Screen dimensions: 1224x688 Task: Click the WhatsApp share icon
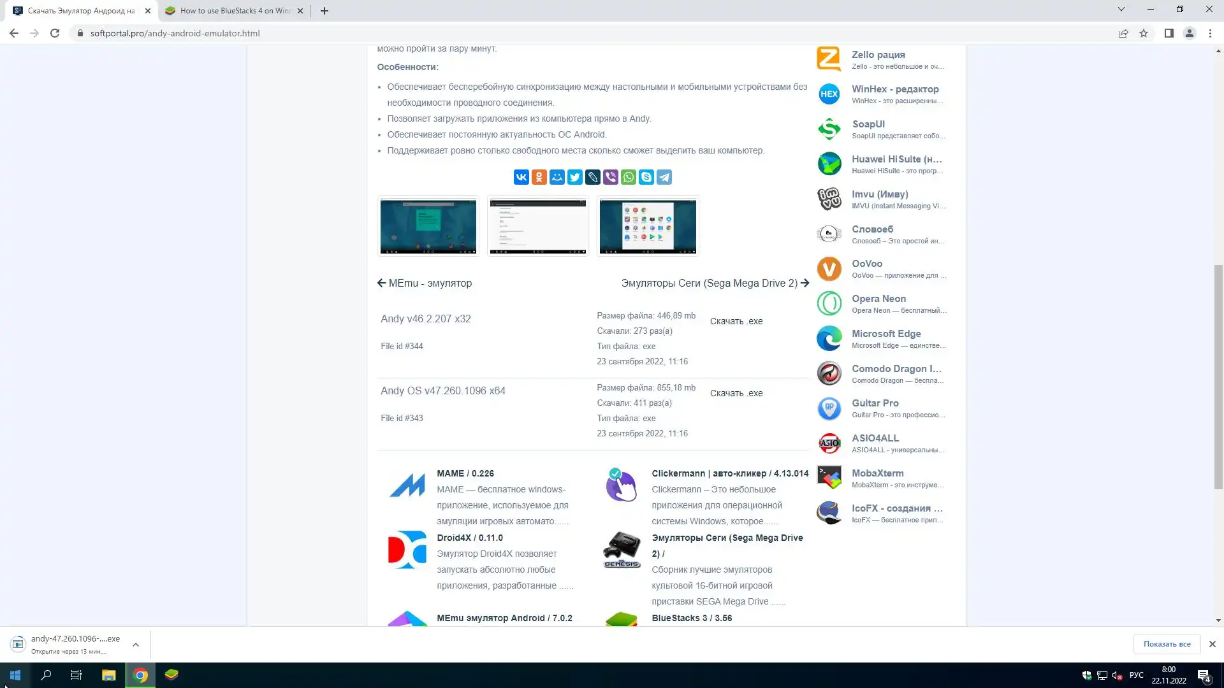tap(629, 177)
